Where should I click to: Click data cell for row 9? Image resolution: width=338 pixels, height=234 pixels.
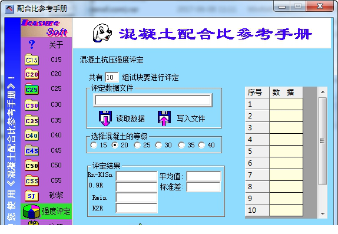(x=286, y=198)
